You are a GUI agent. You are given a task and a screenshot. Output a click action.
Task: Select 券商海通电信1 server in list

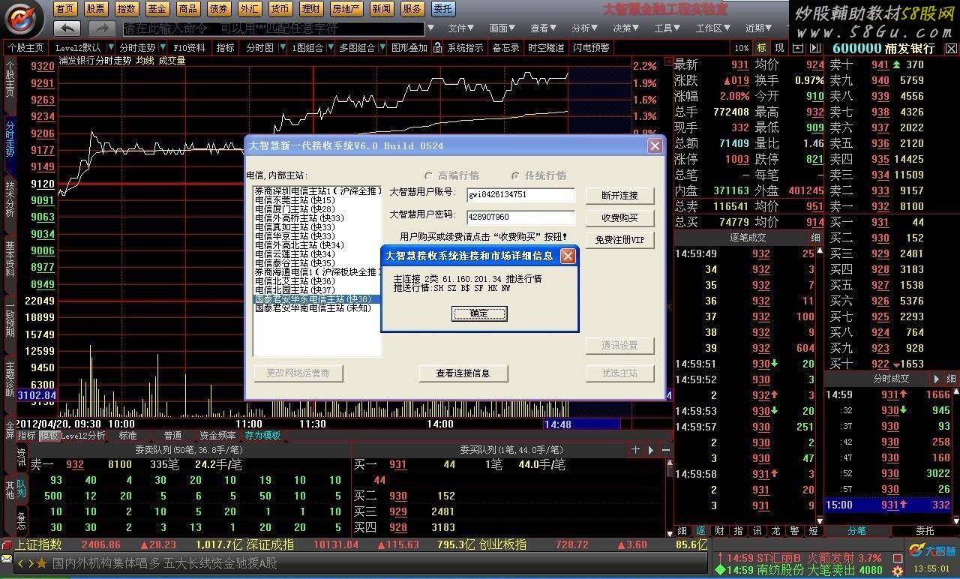(x=316, y=271)
